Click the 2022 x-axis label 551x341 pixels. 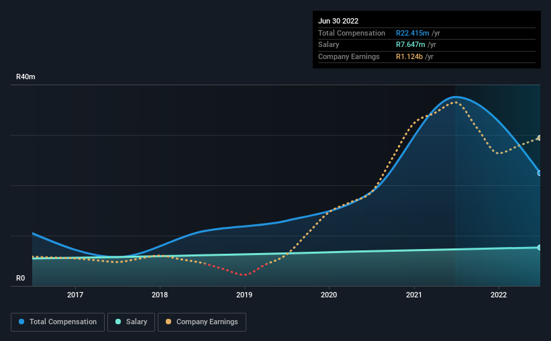(x=499, y=295)
